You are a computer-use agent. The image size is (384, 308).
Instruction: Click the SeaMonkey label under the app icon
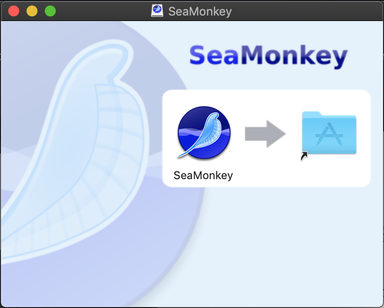tap(203, 175)
